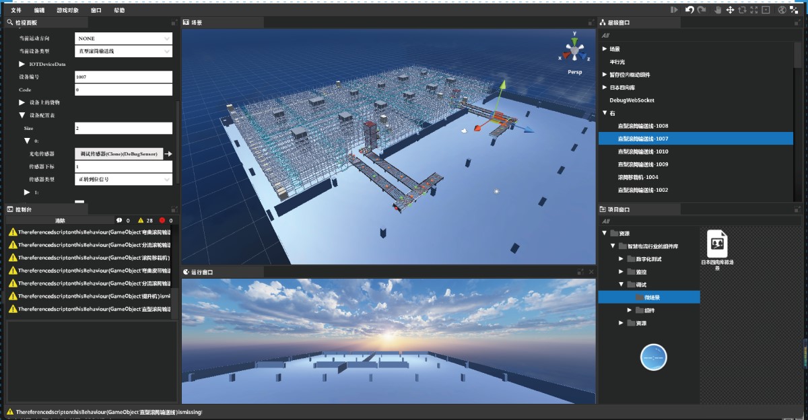Collapse the 设备配置表 section
This screenshot has width=808, height=420.
(x=22, y=115)
